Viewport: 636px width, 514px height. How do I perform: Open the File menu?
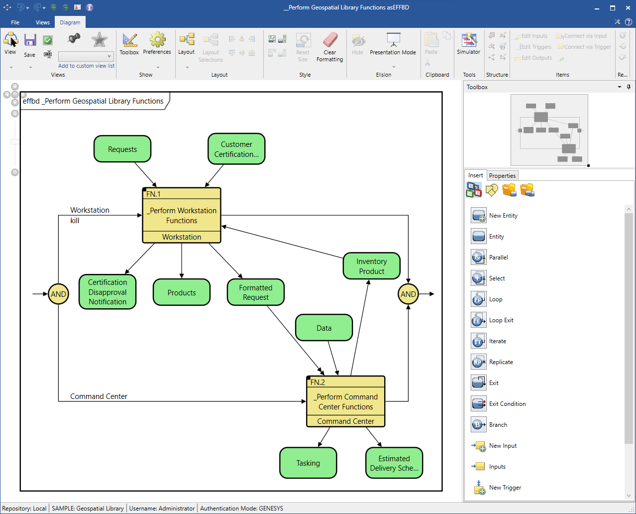[15, 22]
